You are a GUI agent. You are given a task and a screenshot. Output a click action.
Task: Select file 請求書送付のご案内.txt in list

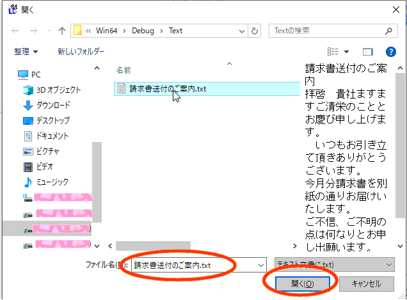168,89
